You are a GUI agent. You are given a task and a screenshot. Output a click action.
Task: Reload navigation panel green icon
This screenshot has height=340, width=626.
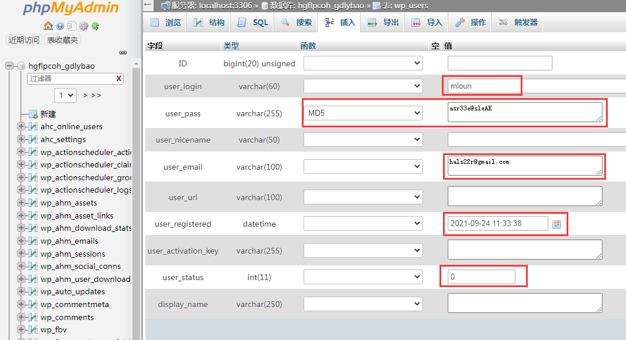[x=95, y=26]
